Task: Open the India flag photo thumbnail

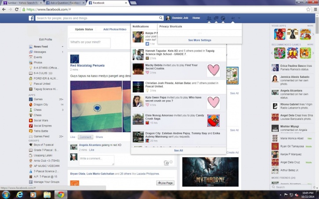Action: coord(96,106)
